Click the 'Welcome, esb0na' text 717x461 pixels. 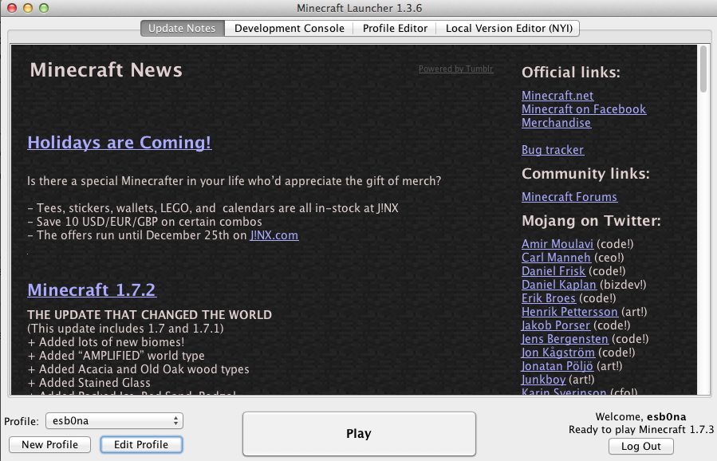[x=640, y=416]
